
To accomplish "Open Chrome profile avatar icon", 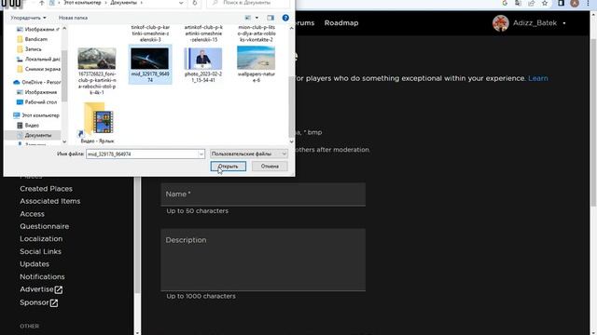I will [575, 3].
